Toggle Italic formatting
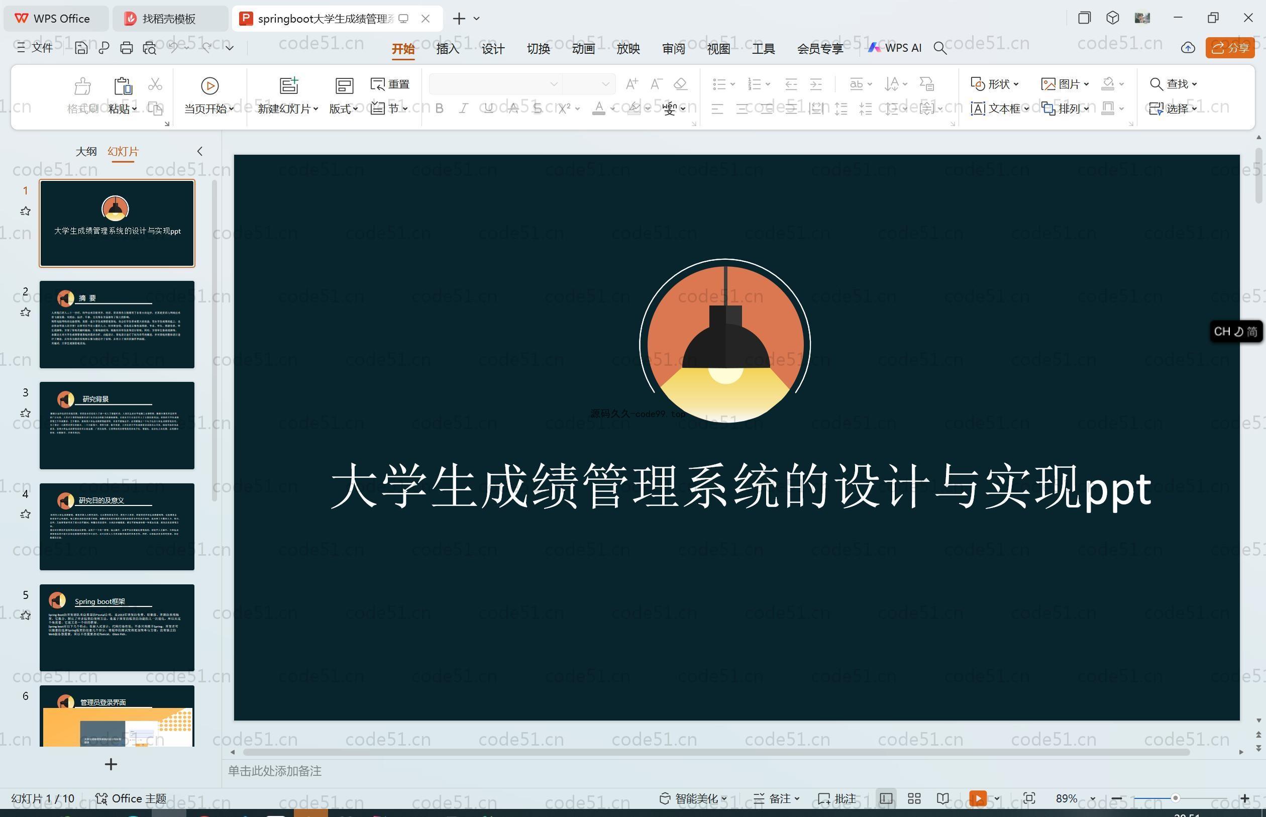The width and height of the screenshot is (1266, 817). [x=464, y=108]
